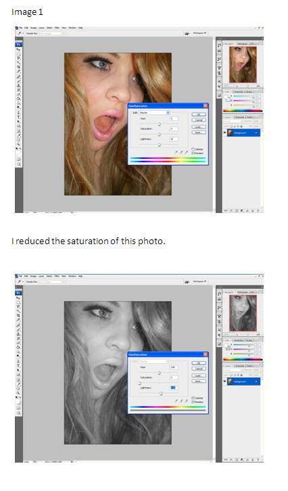Open the Edit Master dropdown in color screenshot's dialog
This screenshot has width=288, height=491.
click(x=154, y=112)
